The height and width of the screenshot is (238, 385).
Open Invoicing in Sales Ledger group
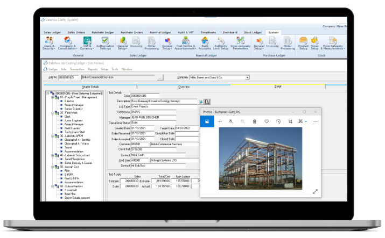click(136, 42)
